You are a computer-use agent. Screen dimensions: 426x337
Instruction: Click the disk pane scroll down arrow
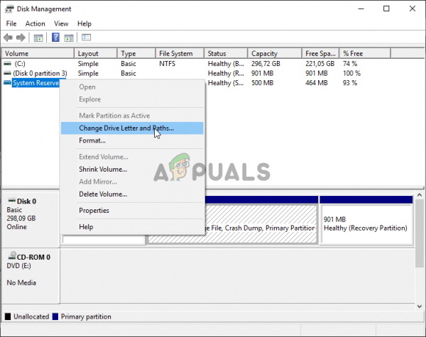click(x=420, y=306)
